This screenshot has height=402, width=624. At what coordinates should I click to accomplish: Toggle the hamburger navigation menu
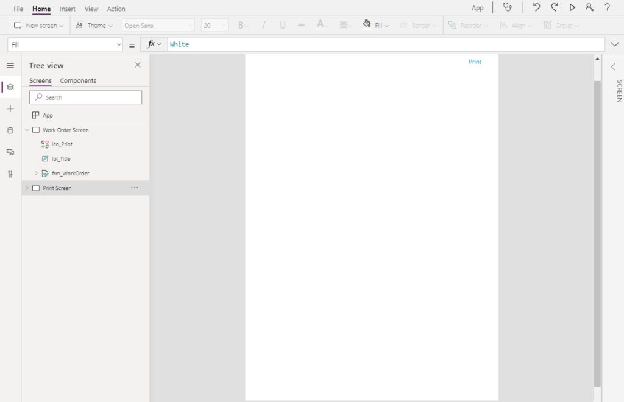(10, 66)
